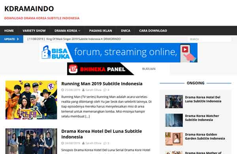Click the Running Man excerpt paragraph text
237x154 pixels.
pos(106,106)
